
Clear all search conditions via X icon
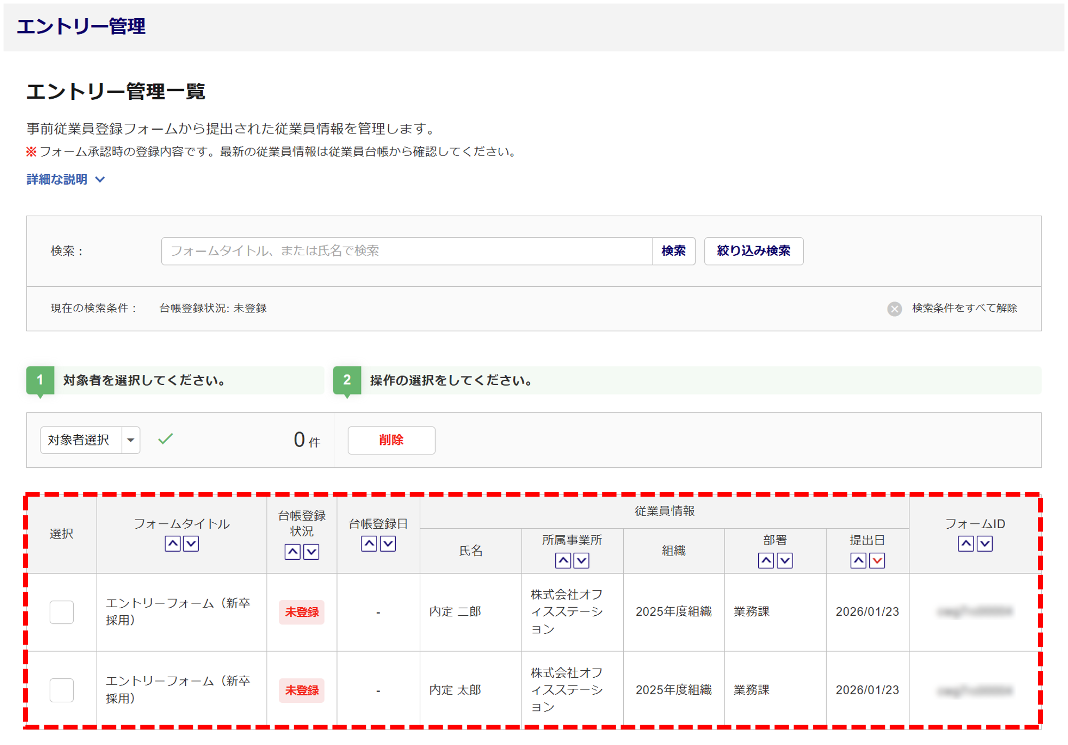coord(894,309)
